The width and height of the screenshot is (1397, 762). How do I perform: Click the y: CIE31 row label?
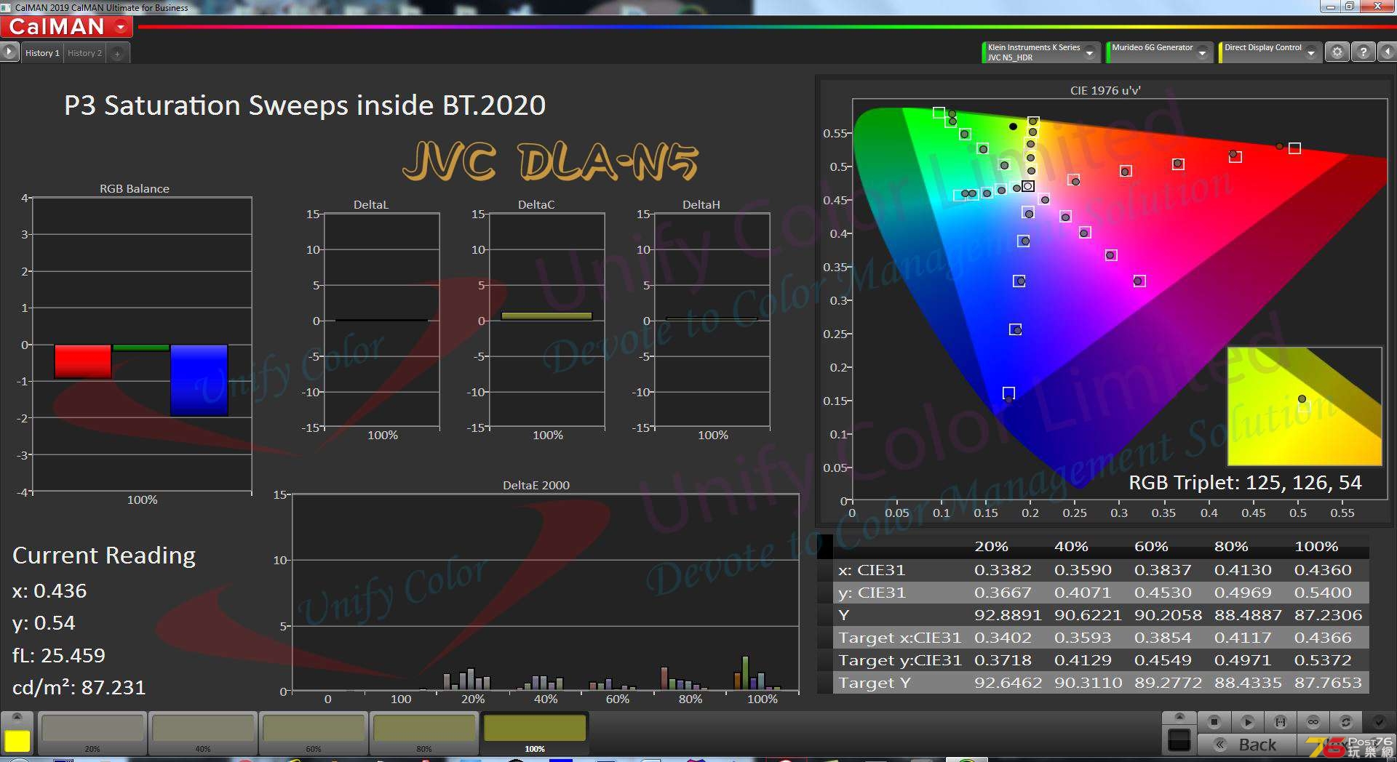pos(872,593)
